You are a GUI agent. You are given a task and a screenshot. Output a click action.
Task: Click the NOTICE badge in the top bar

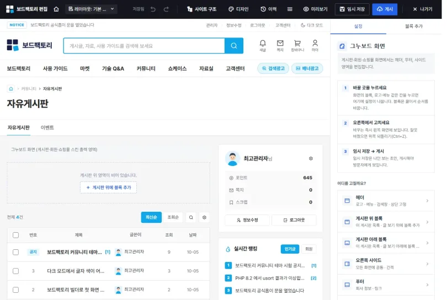[x=17, y=25]
